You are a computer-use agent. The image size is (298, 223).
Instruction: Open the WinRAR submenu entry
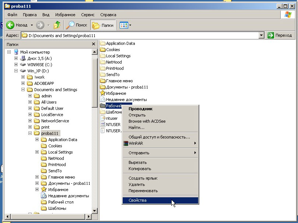tap(135, 143)
